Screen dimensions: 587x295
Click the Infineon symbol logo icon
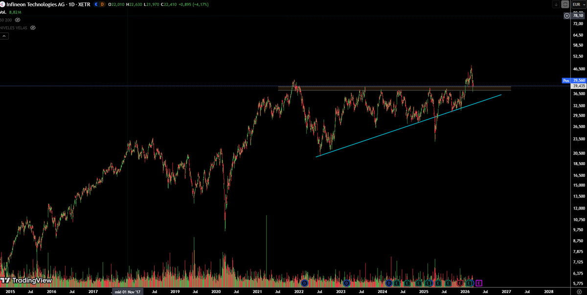tap(2, 4)
